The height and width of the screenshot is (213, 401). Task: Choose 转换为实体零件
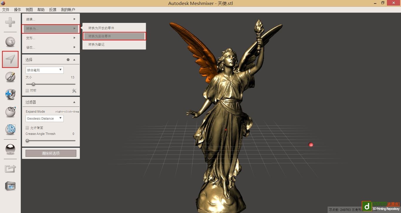[x=114, y=36]
